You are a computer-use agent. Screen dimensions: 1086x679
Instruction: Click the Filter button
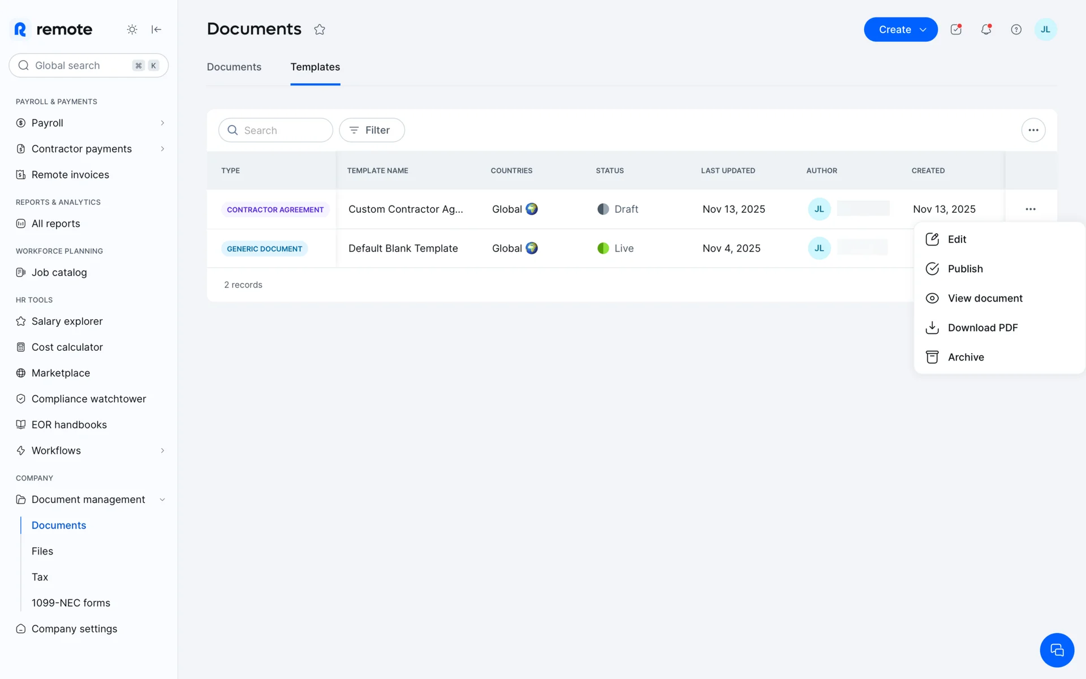pos(372,130)
